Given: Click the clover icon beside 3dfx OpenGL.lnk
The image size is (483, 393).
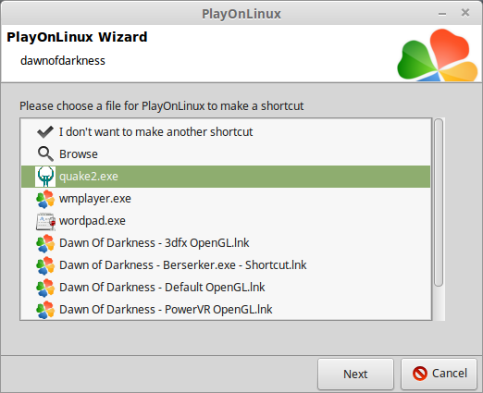Looking at the screenshot, I should 45,243.
